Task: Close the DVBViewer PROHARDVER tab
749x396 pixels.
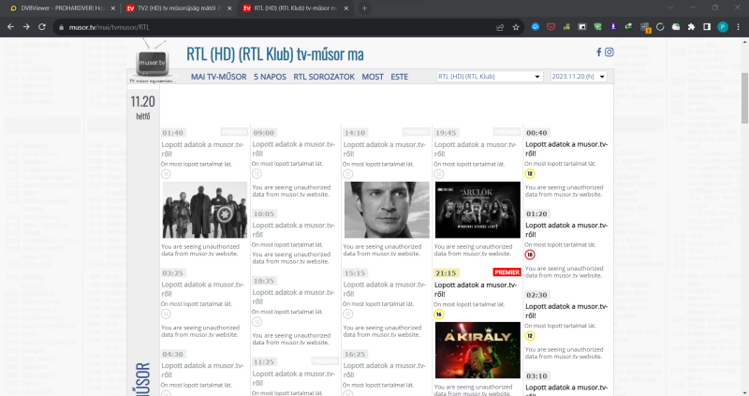Action: pyautogui.click(x=112, y=8)
